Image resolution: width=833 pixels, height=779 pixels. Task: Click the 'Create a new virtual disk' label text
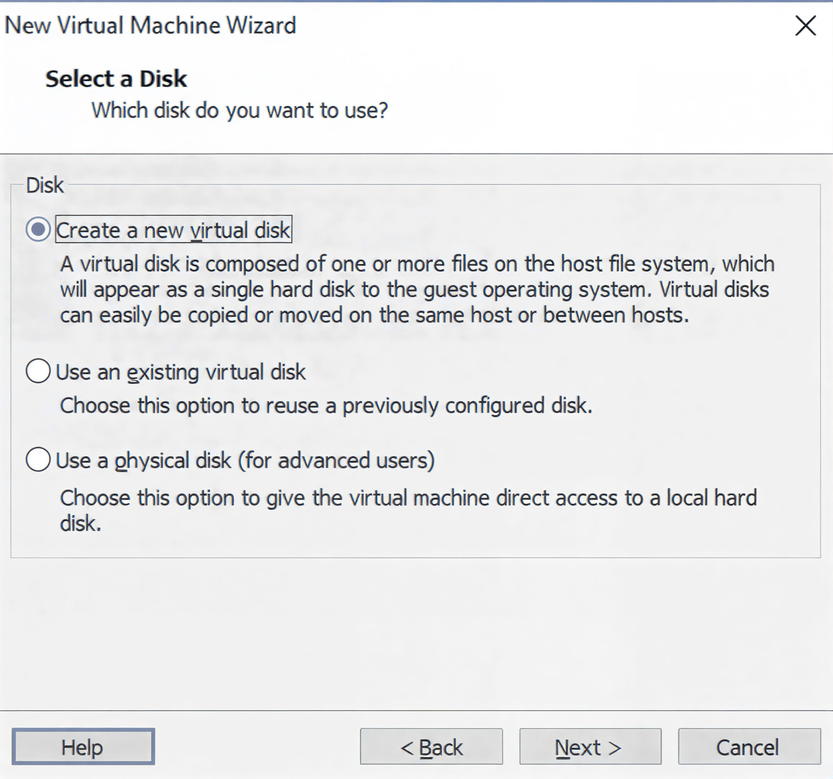coord(173,230)
